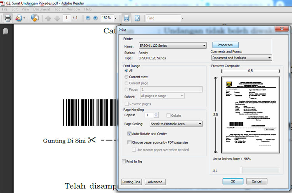Image resolution: width=292 pixels, height=193 pixels.
Task: Select the Current view radio button
Action: pos(126,77)
